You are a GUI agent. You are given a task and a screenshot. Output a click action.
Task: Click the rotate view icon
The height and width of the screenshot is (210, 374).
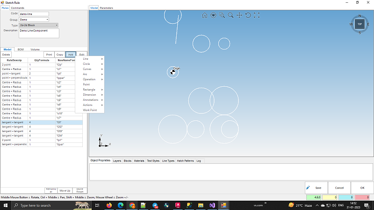pos(248,15)
